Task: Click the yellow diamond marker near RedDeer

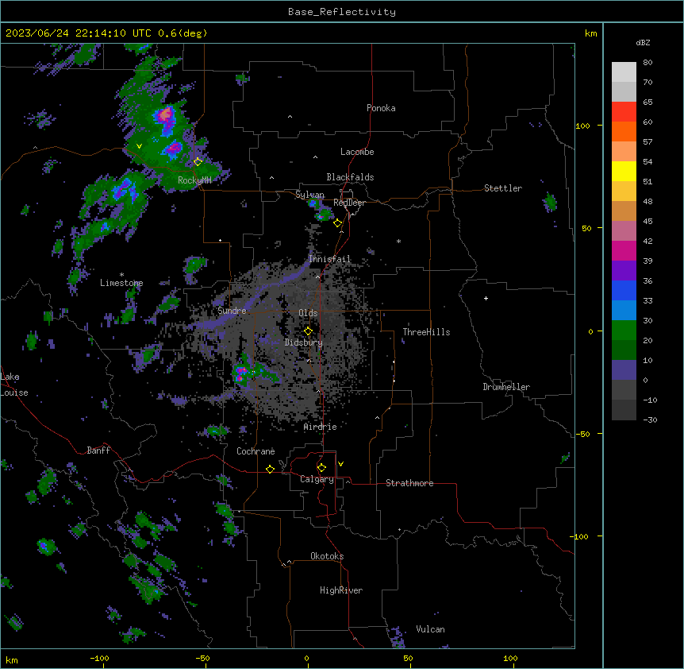Action: point(338,223)
